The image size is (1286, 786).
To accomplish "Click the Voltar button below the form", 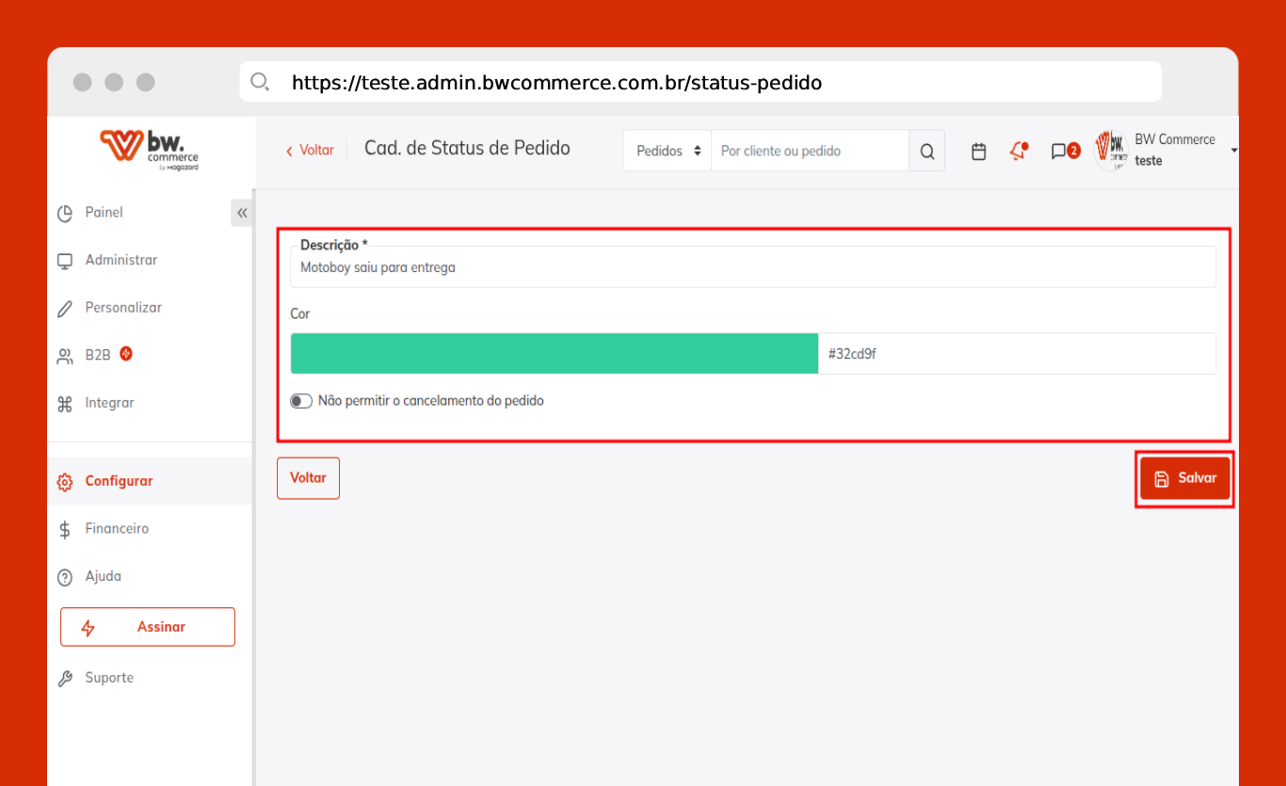I will [308, 478].
